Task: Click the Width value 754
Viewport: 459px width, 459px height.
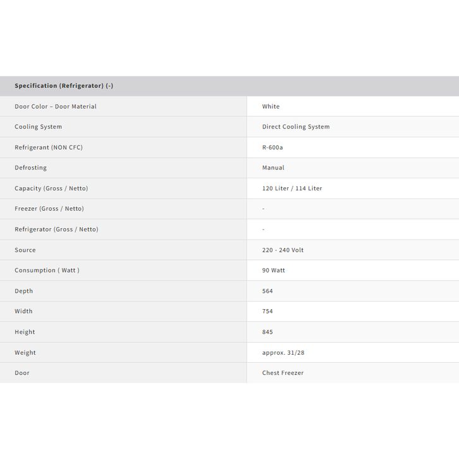Action: click(267, 312)
